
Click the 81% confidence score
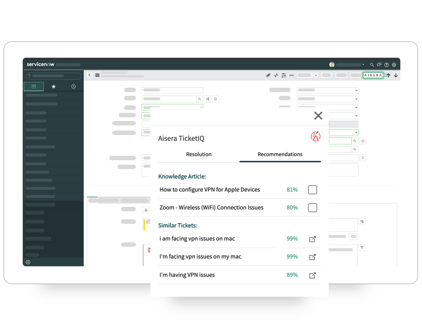292,190
